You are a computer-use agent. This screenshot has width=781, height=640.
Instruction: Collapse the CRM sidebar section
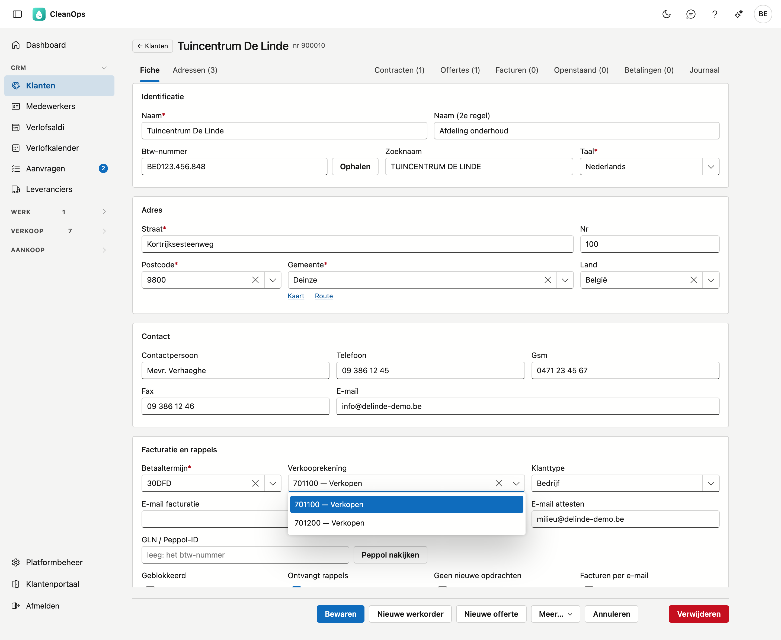tap(59, 68)
